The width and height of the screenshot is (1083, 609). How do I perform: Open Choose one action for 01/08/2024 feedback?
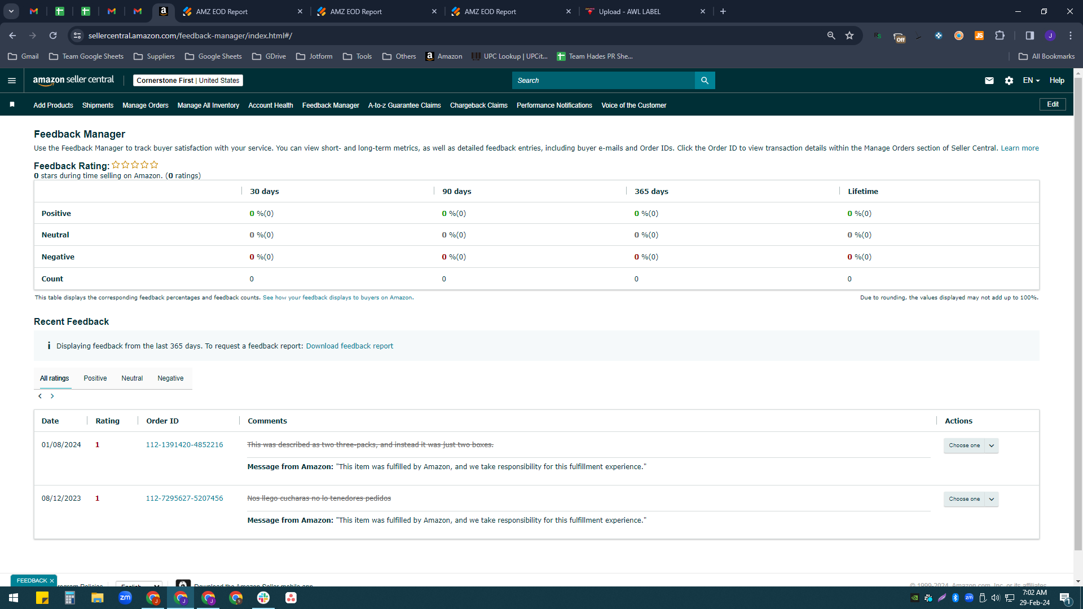[x=971, y=445]
